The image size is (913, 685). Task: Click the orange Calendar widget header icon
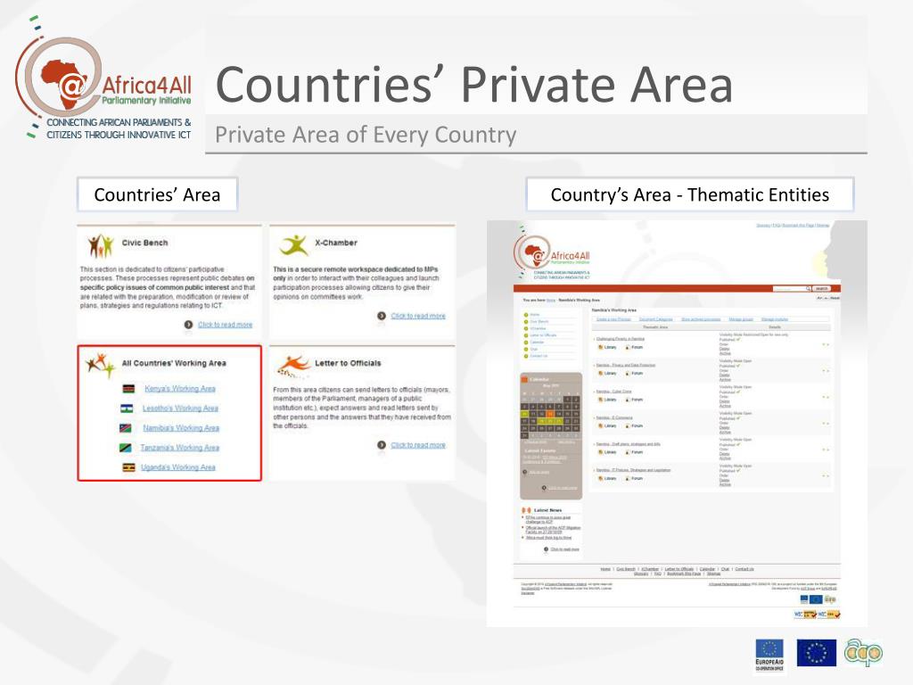click(x=524, y=379)
